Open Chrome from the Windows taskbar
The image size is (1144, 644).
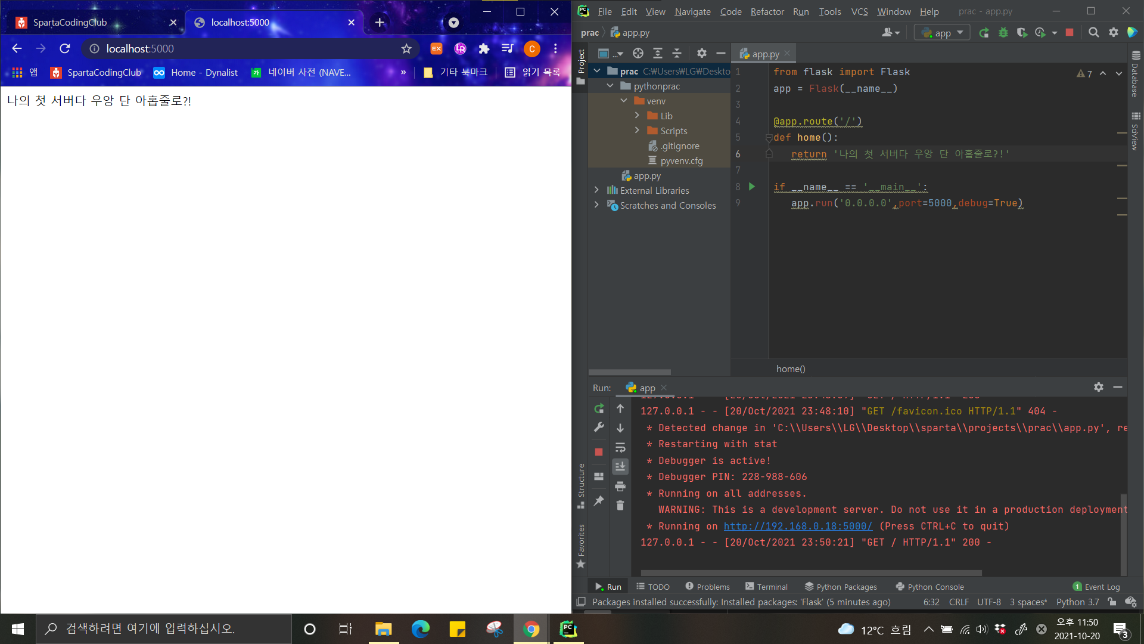pyautogui.click(x=531, y=629)
